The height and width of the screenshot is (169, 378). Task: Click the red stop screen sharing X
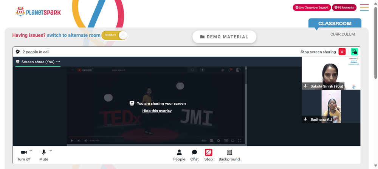(342, 52)
